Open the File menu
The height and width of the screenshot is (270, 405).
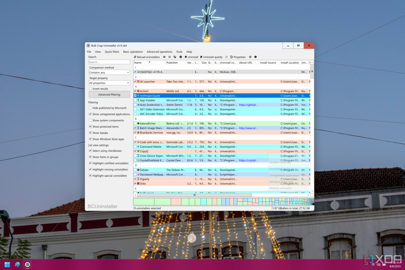click(x=89, y=52)
